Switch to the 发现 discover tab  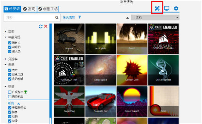tap(29, 9)
